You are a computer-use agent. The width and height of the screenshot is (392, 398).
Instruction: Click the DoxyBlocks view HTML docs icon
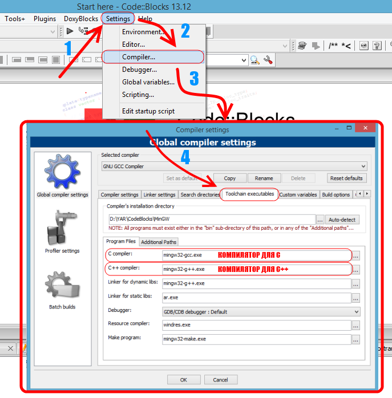(x=364, y=46)
